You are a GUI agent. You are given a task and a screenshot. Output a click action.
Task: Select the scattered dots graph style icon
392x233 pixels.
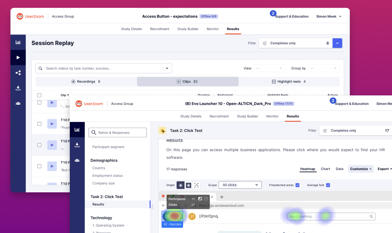[197, 185]
